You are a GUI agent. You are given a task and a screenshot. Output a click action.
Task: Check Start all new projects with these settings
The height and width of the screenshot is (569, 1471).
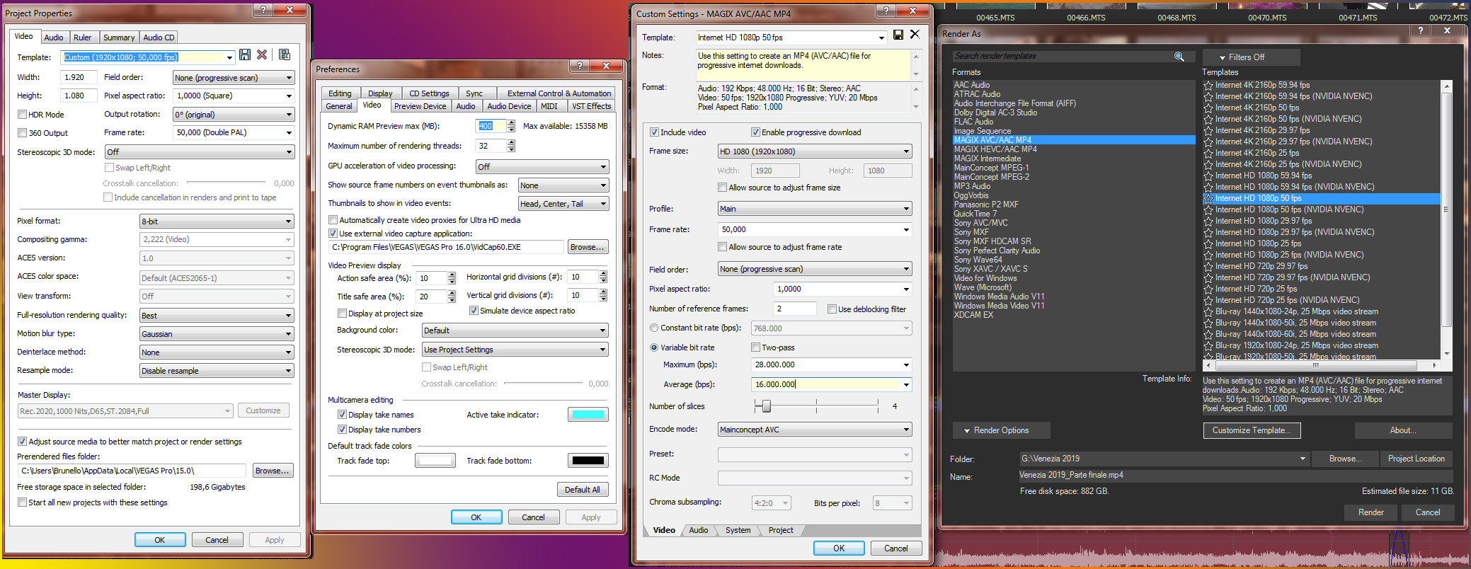[22, 502]
